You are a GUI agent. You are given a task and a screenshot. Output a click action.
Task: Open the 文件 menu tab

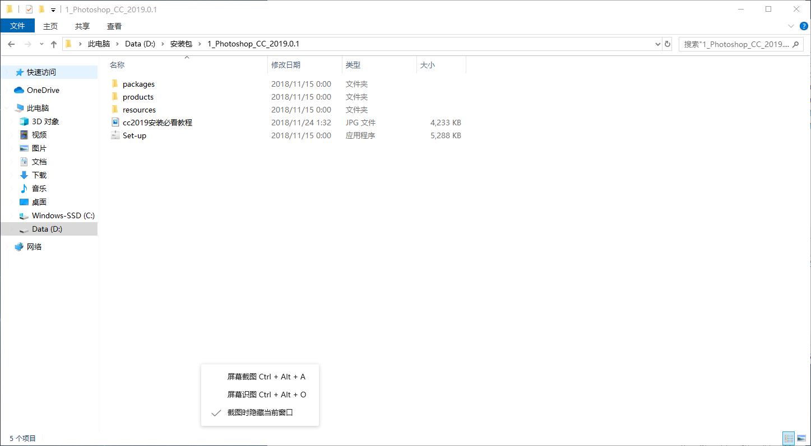17,26
